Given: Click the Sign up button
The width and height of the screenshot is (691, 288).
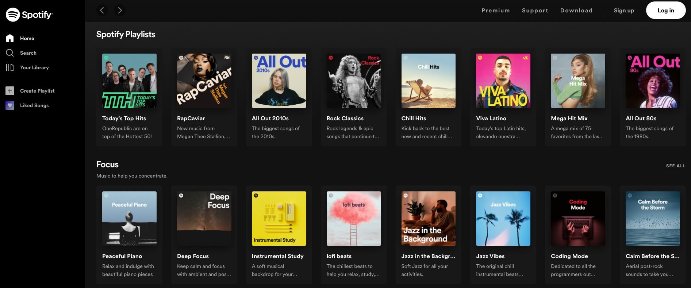Looking at the screenshot, I should coord(624,11).
